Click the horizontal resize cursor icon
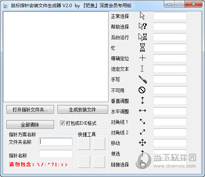Viewport: 205px width, 177px height. pyautogui.click(x=142, y=111)
